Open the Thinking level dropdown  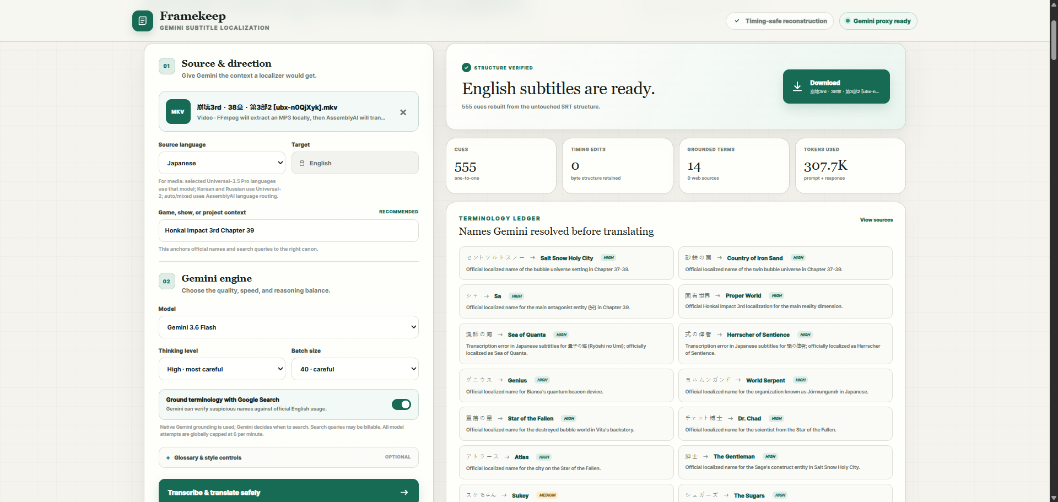point(222,369)
